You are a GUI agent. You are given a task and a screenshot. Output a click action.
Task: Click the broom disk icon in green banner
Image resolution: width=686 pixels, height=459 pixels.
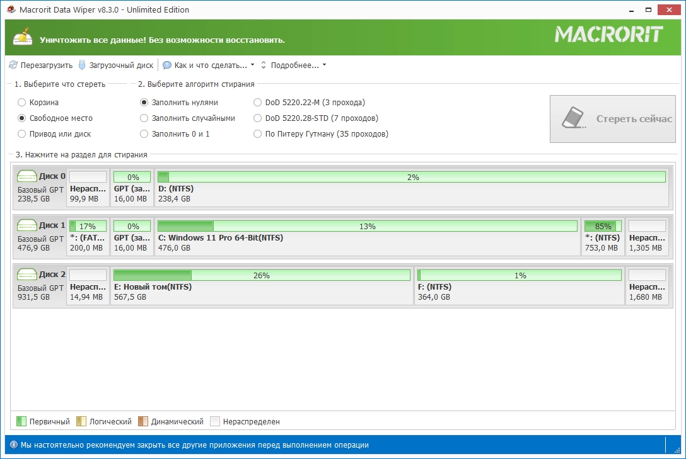tap(23, 37)
